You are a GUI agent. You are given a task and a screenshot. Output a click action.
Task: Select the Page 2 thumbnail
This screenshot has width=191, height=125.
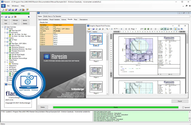tap(96, 55)
